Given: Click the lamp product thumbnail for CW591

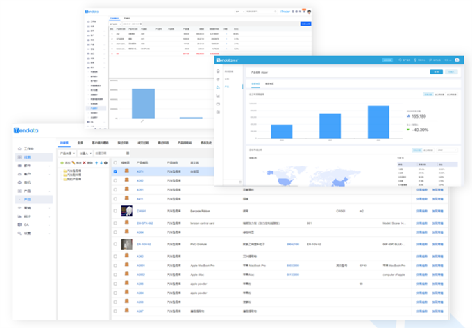Looking at the screenshot, I should (x=126, y=210).
